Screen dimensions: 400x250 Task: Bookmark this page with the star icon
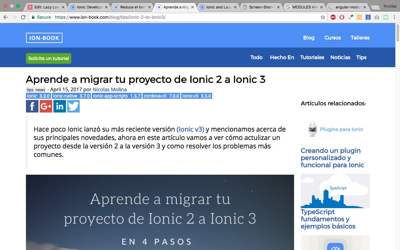pos(323,17)
